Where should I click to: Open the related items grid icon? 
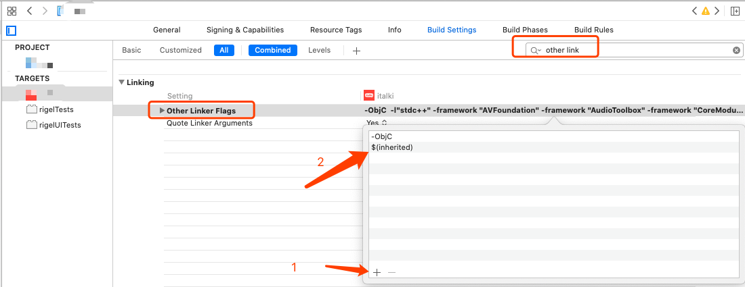point(12,10)
